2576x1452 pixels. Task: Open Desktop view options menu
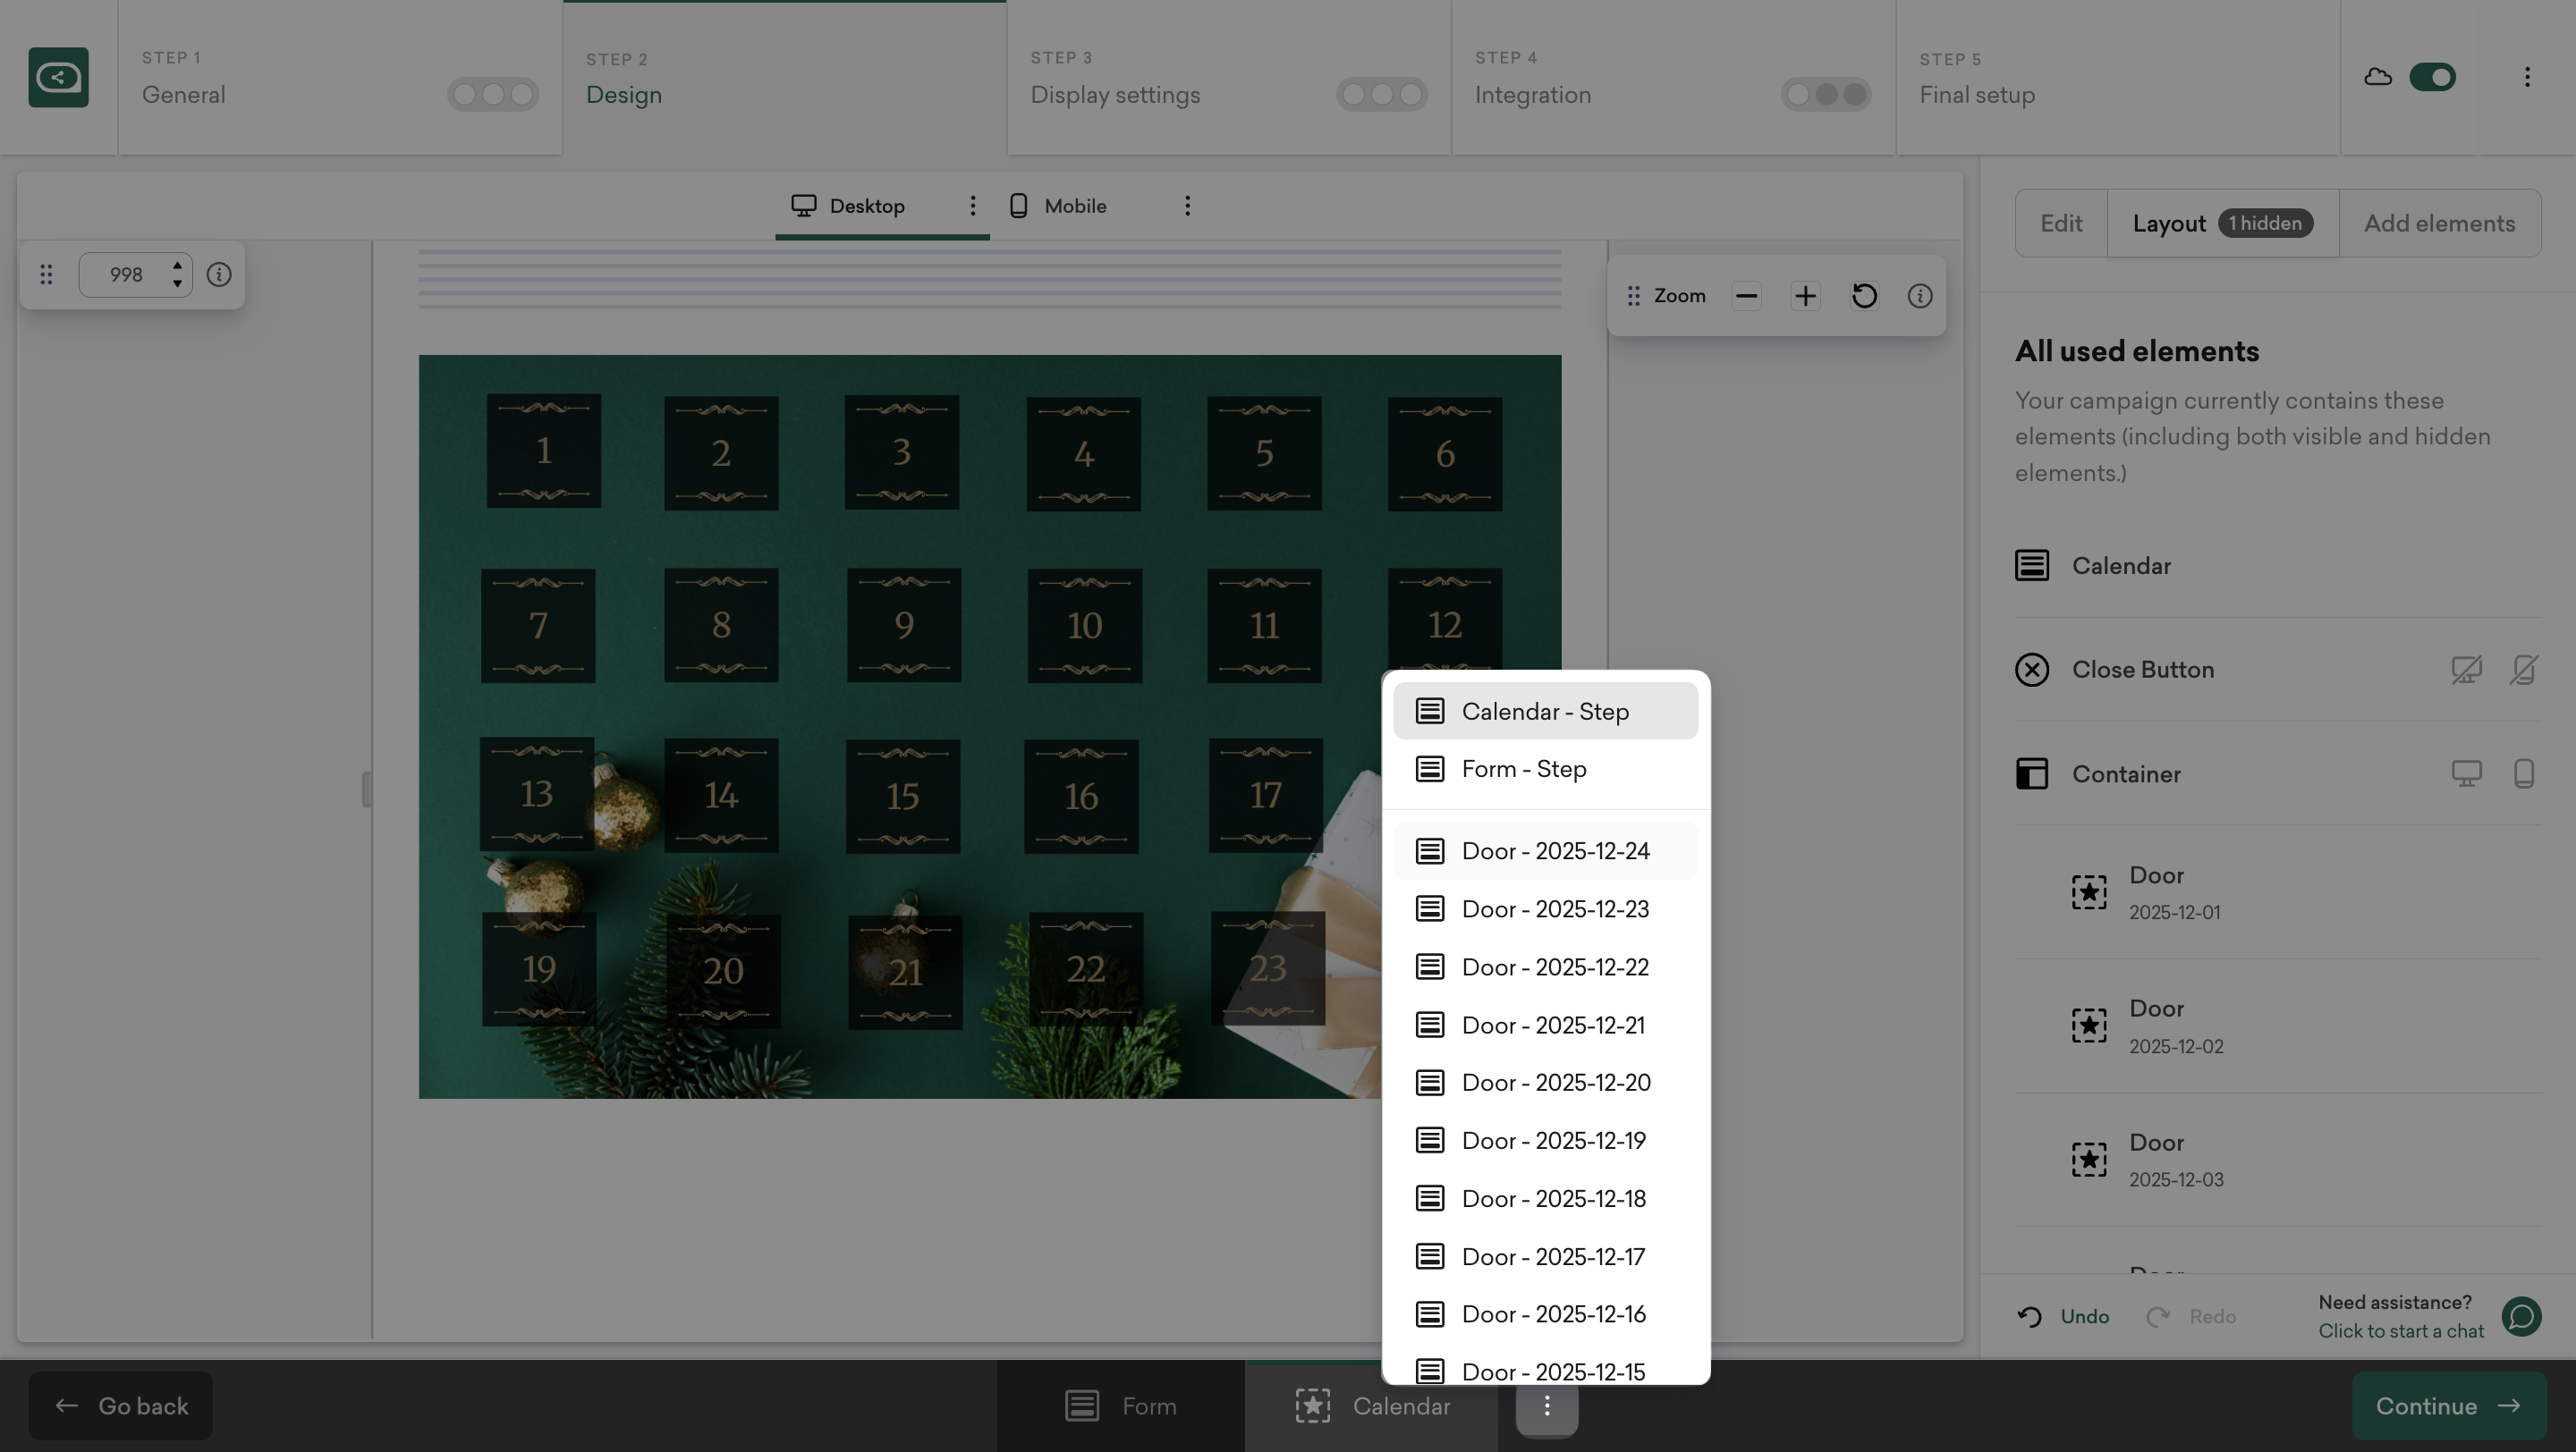(x=972, y=206)
